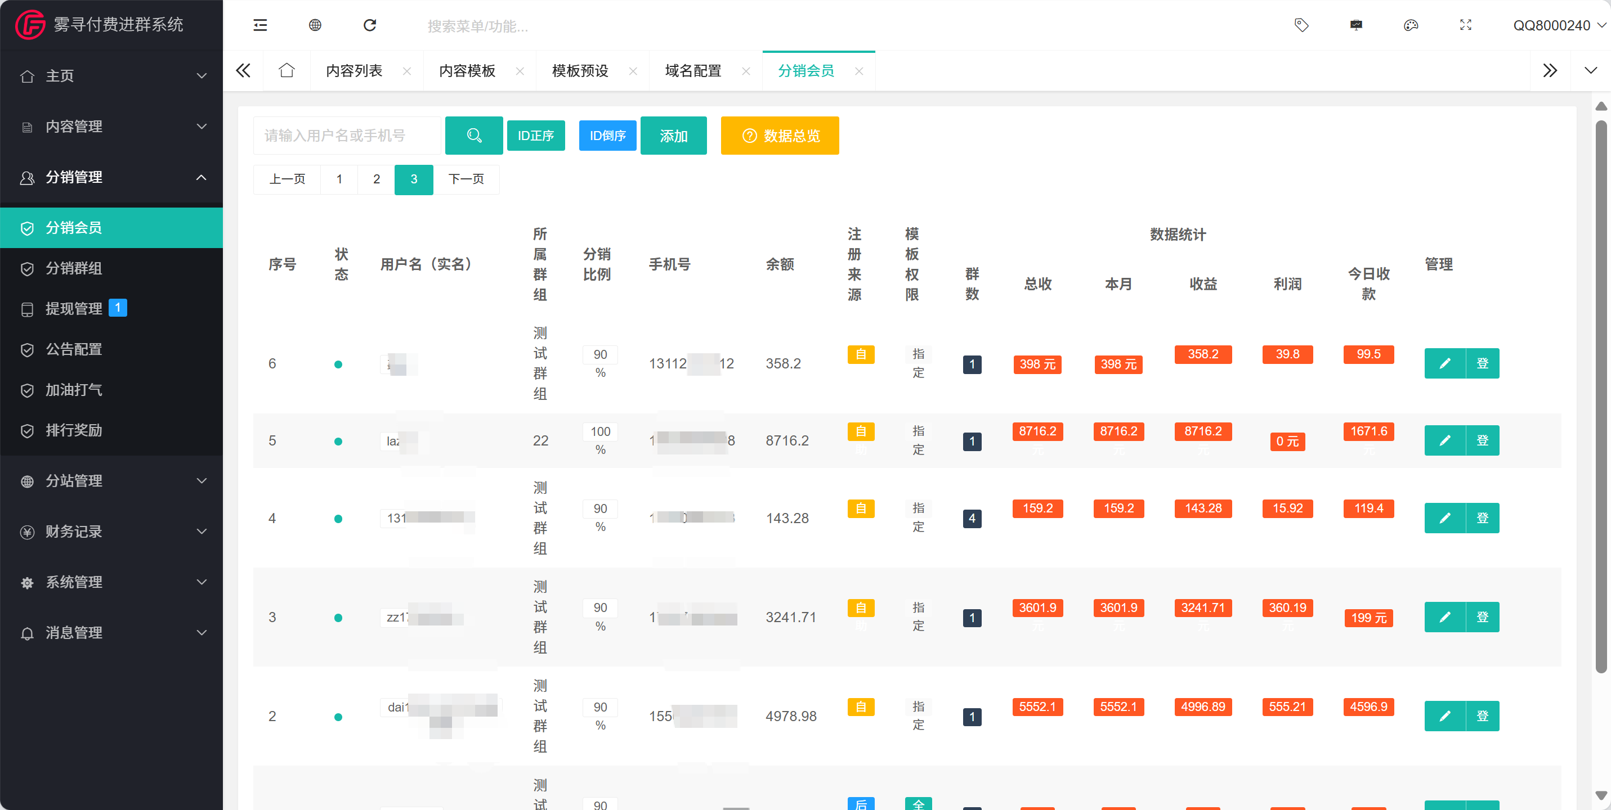Edit member row 3 with pencil icon
The width and height of the screenshot is (1611, 810).
click(1444, 617)
